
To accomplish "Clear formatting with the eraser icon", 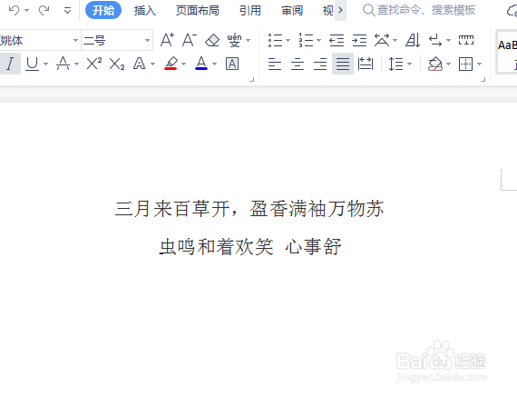I will [x=212, y=40].
